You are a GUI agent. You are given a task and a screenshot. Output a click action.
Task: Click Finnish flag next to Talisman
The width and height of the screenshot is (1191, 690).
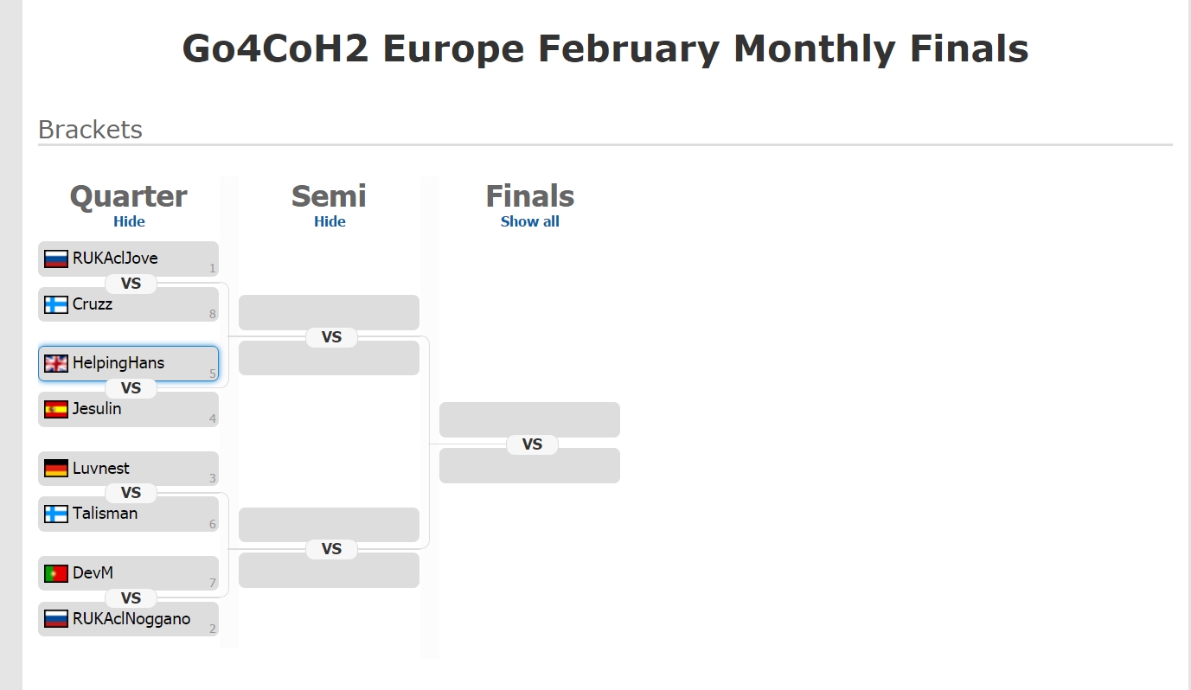[x=56, y=514]
